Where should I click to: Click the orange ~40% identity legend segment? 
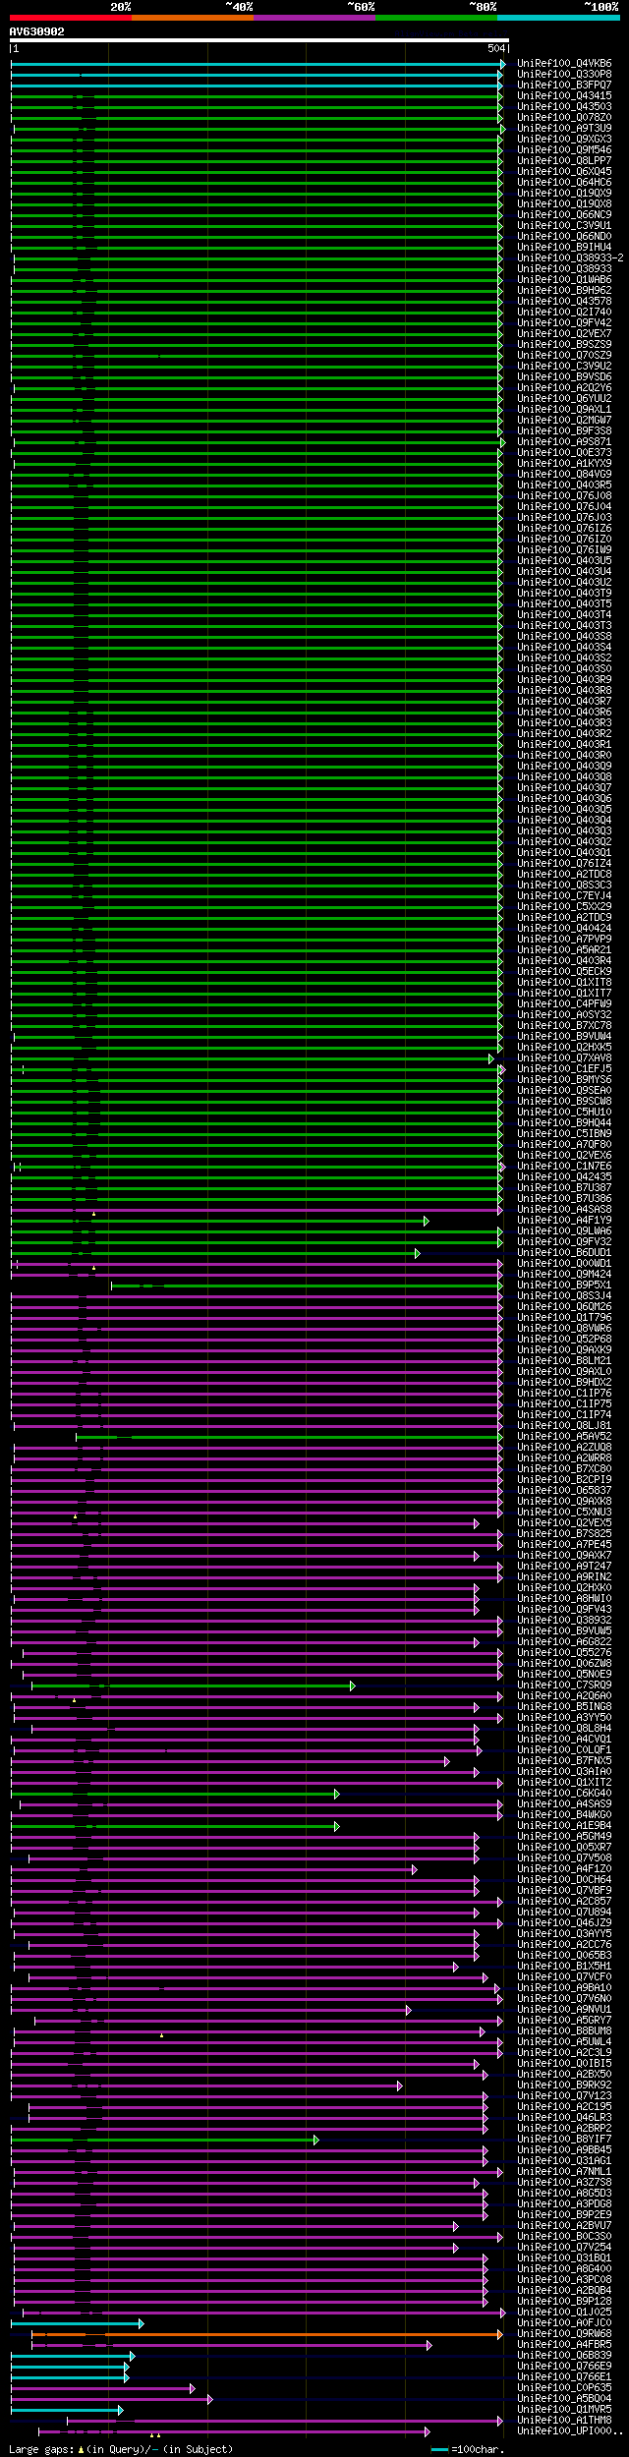coord(192,18)
